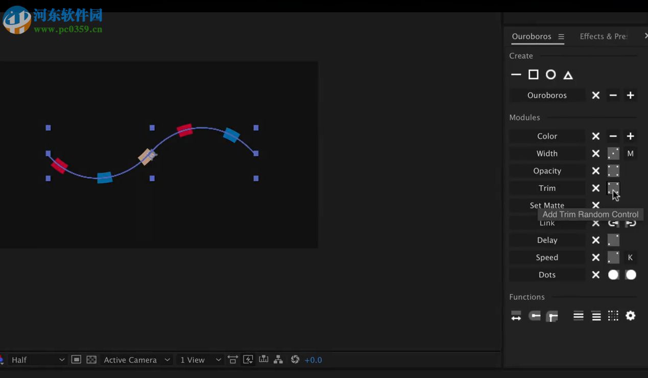
Task: Create a square shape in Ouroboros
Action: 533,75
